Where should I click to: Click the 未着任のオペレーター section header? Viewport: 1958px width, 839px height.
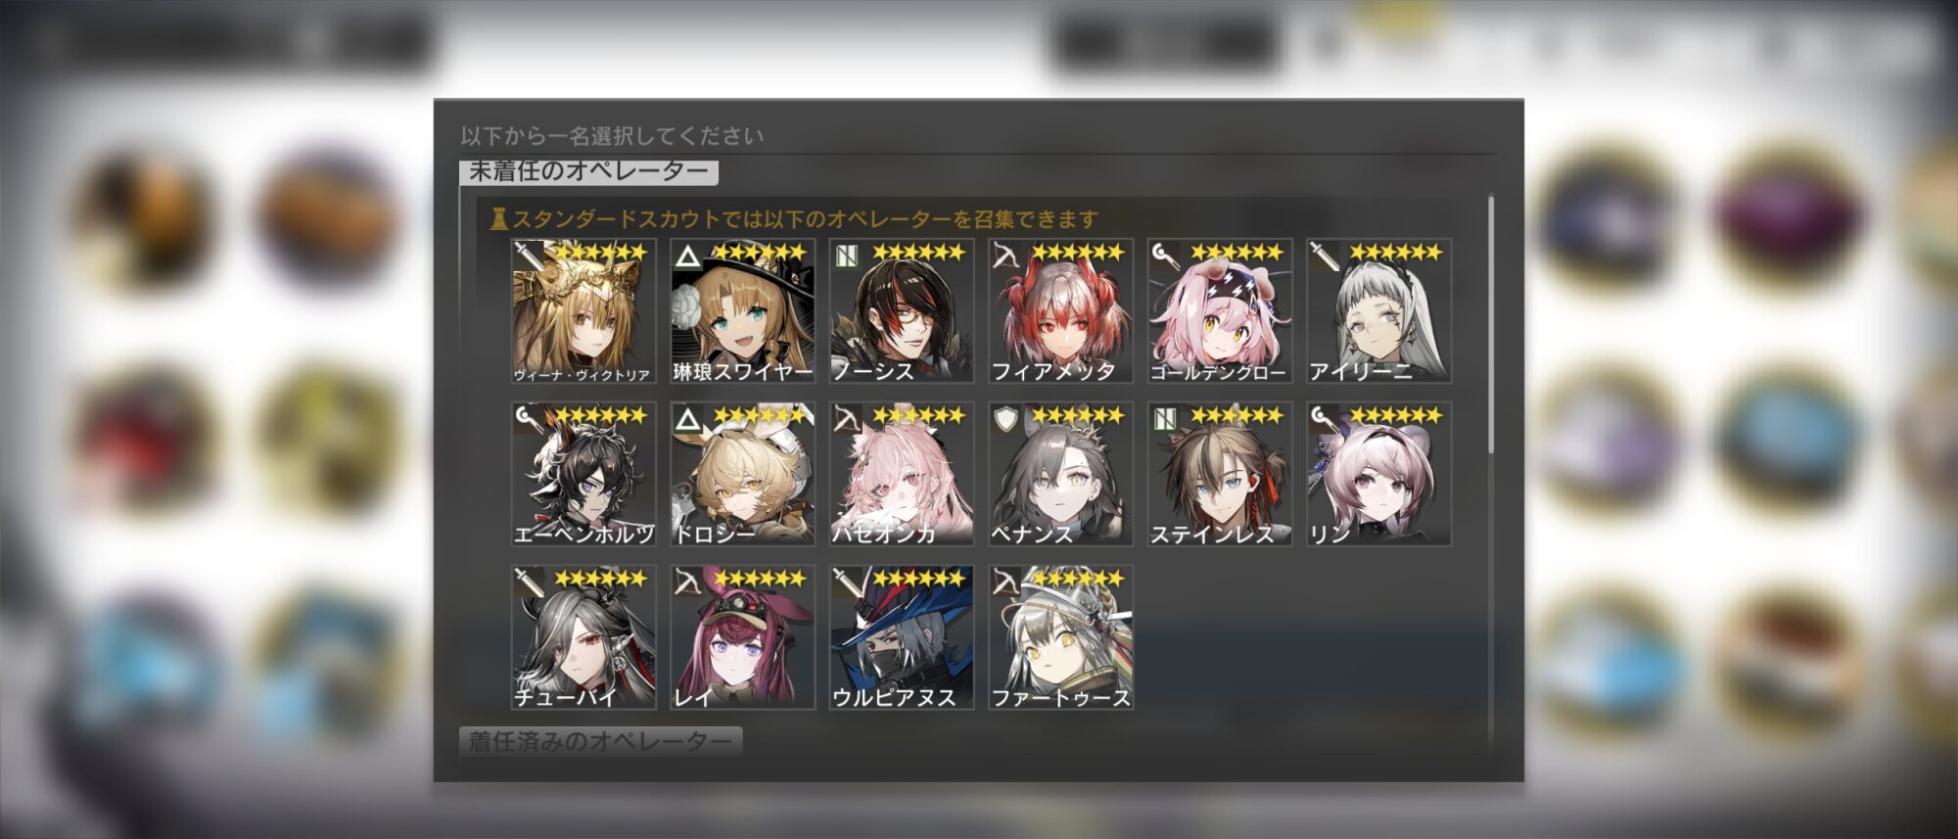point(588,171)
